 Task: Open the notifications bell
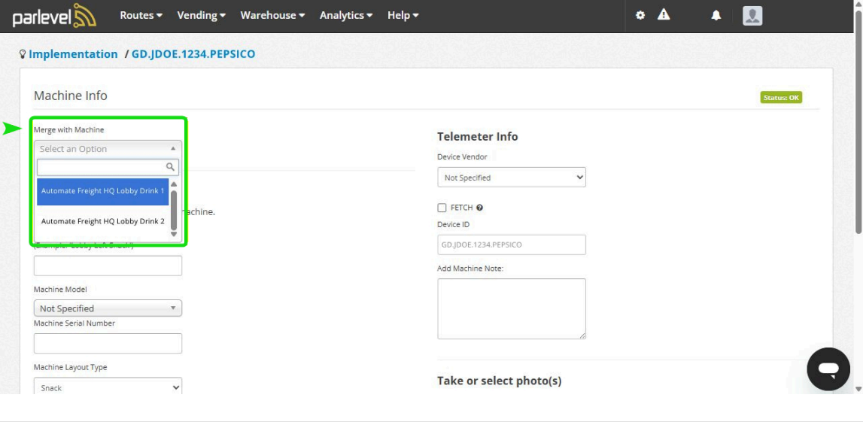pos(716,16)
